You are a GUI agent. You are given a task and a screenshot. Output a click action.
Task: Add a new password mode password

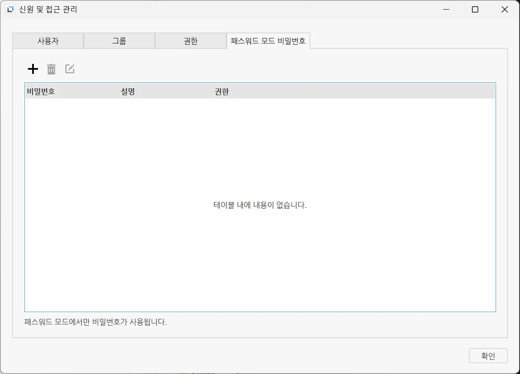[x=33, y=69]
